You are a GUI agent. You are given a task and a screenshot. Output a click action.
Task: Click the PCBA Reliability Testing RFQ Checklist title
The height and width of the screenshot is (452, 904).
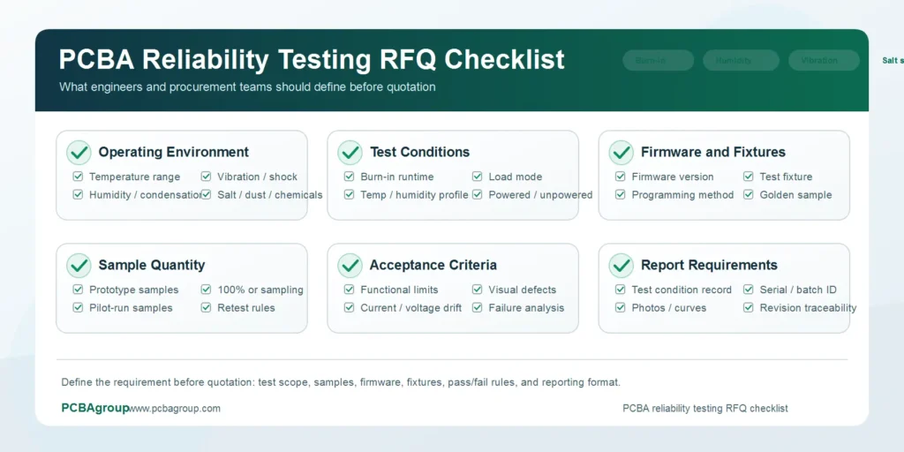(312, 60)
